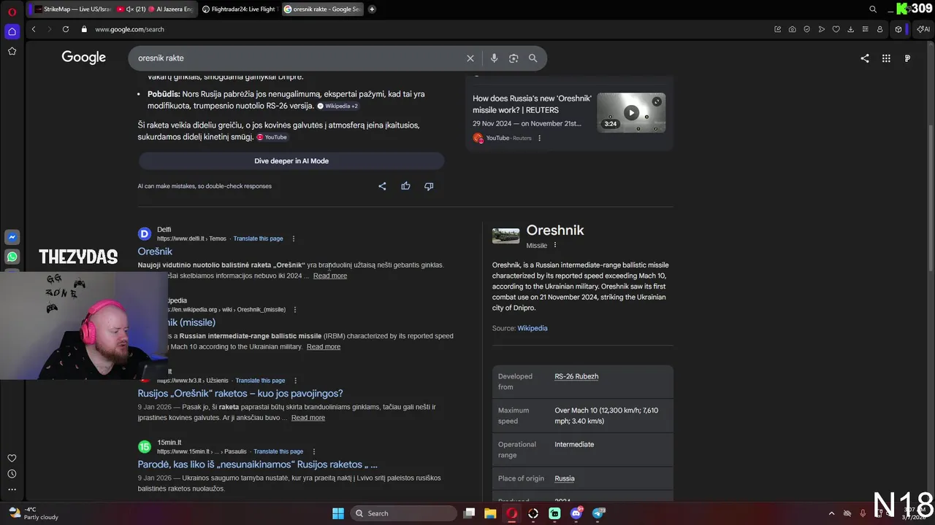Open new browser tab with plus
The height and width of the screenshot is (525, 935).
[x=372, y=9]
